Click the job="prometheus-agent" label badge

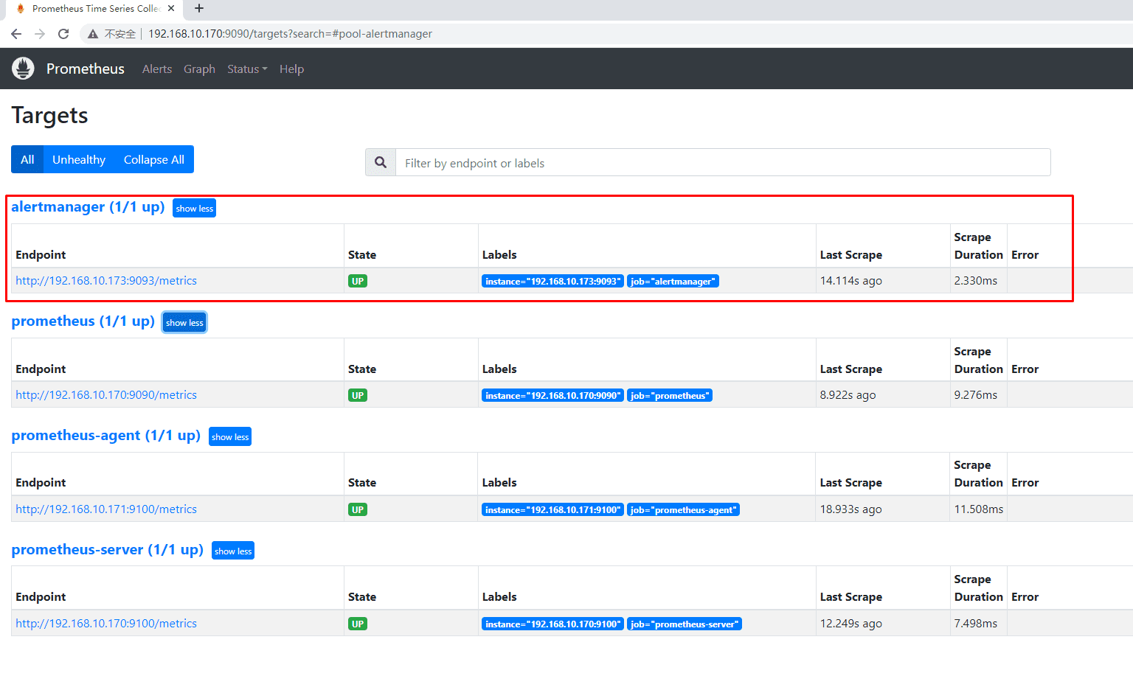click(x=683, y=509)
